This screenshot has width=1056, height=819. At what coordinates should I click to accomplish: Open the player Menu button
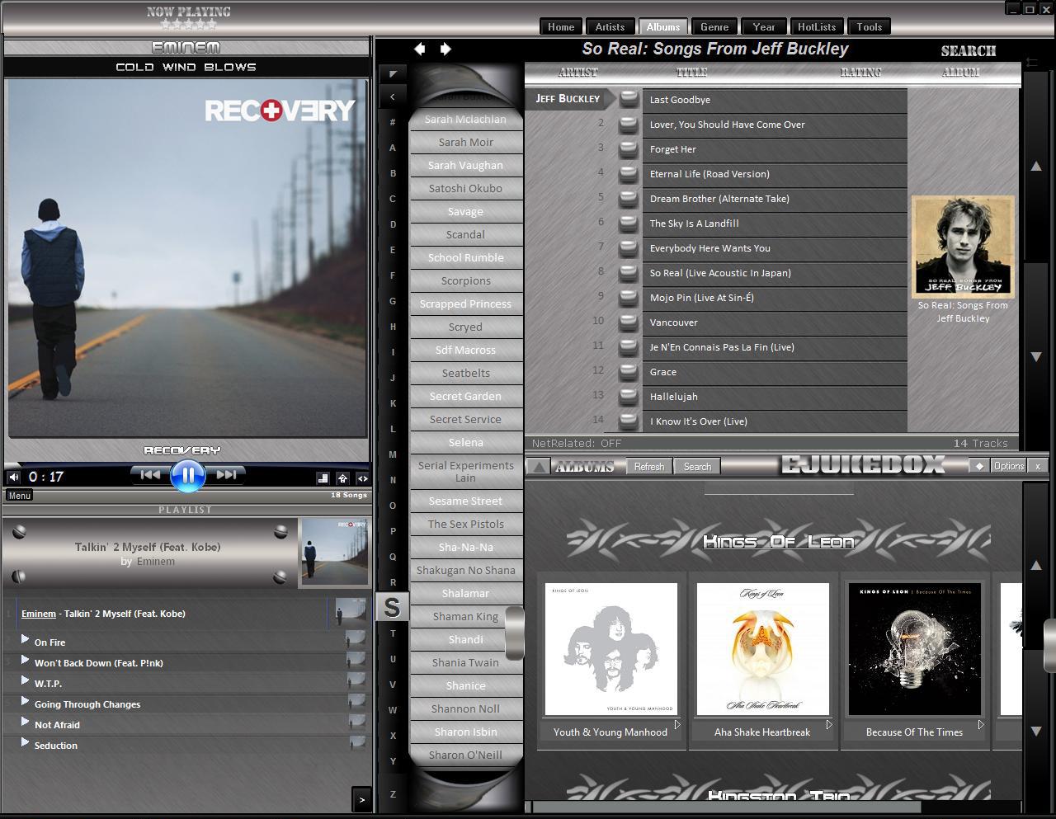pyautogui.click(x=19, y=495)
